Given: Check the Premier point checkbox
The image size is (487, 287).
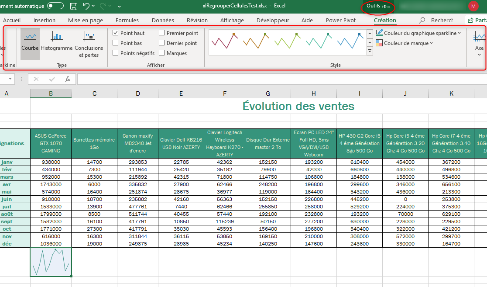Looking at the screenshot, I should click(x=162, y=33).
